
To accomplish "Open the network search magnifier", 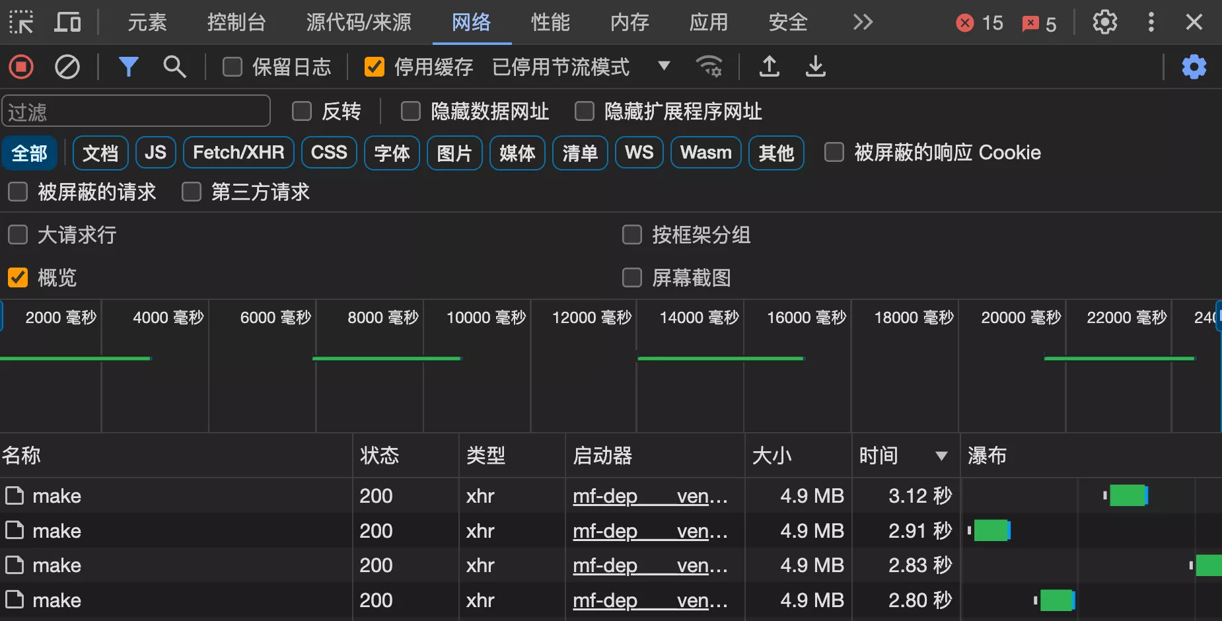I will pyautogui.click(x=174, y=67).
